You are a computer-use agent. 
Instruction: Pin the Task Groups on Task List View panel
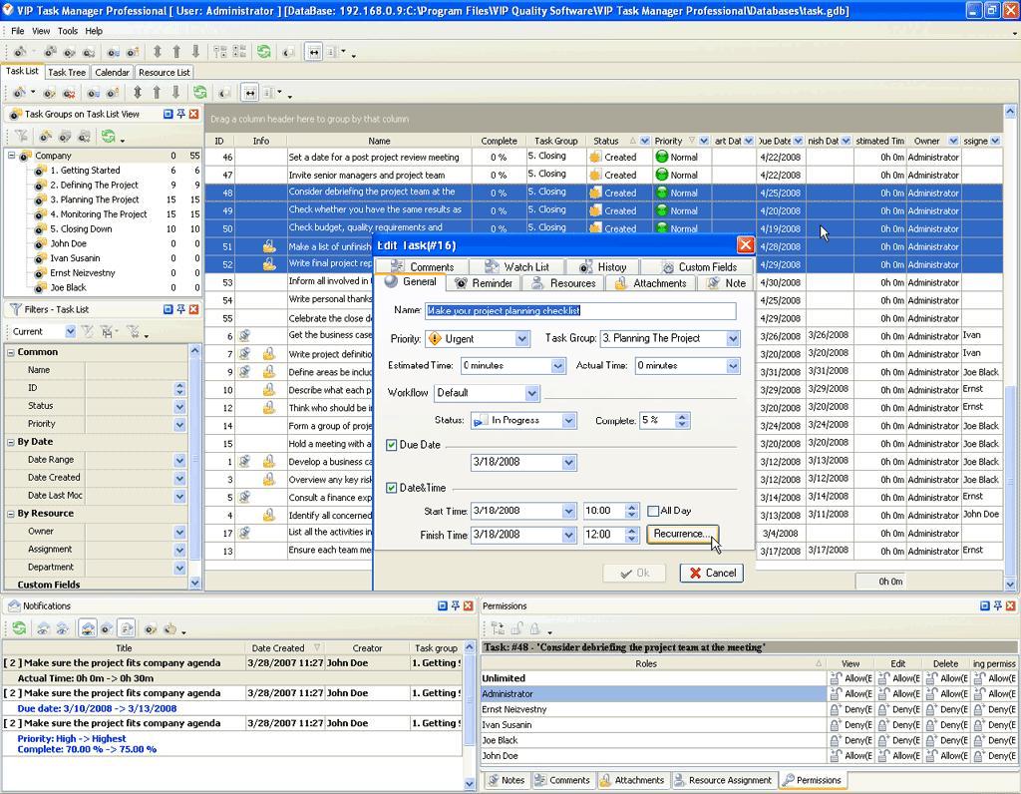click(x=181, y=114)
